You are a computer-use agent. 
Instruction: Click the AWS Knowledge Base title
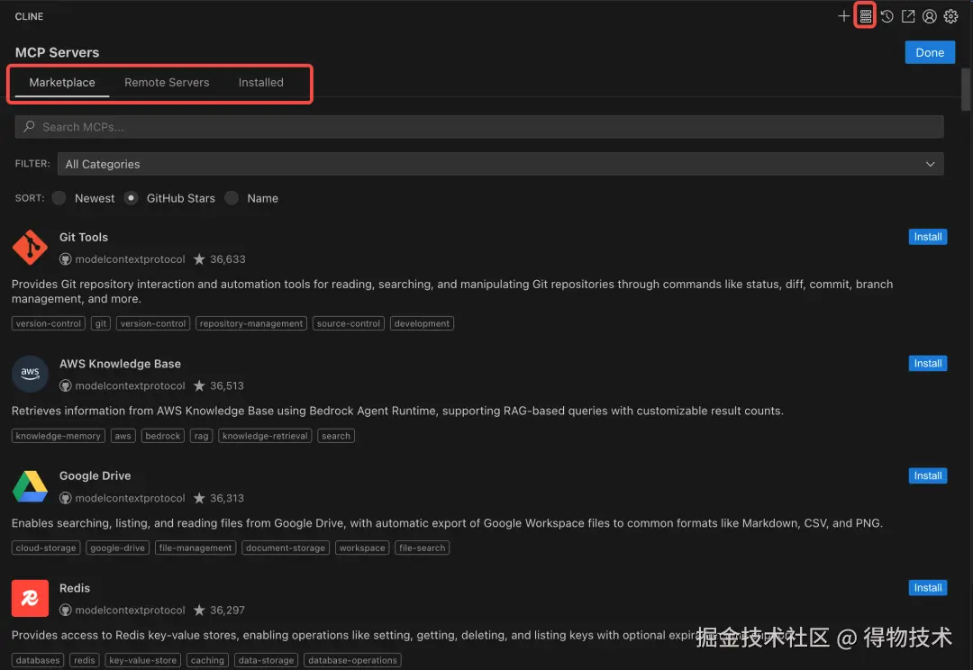(x=121, y=364)
